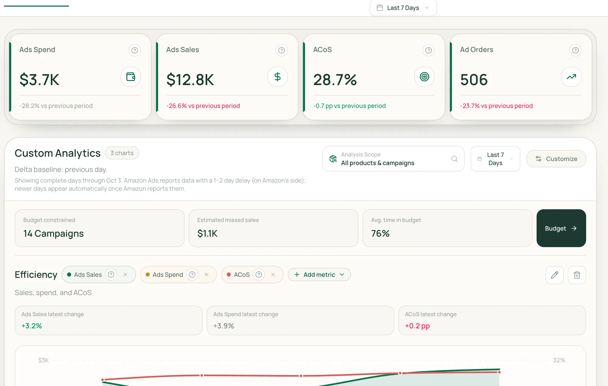Open help for the Ads Sales card

pyautogui.click(x=282, y=50)
